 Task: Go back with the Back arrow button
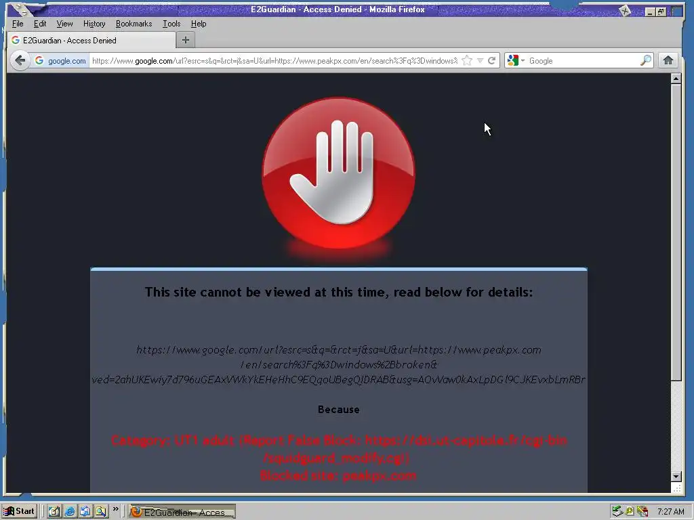[x=20, y=60]
